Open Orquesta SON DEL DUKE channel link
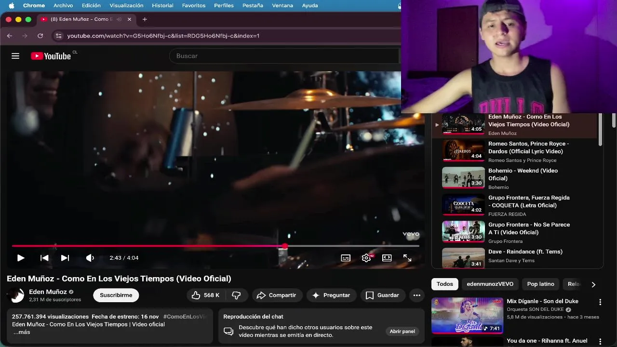Screen dimensions: 617x347 click(535, 309)
